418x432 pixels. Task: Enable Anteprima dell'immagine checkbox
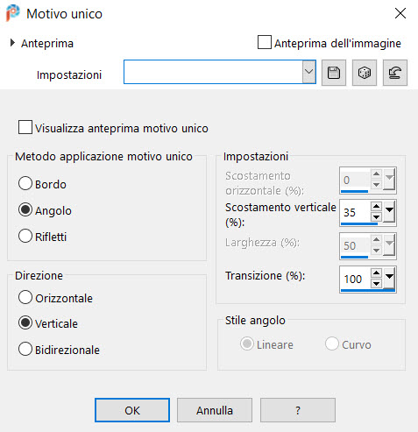coord(265,42)
